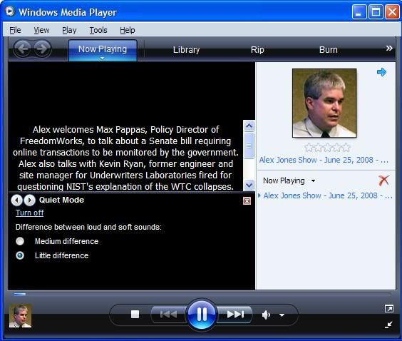Turn off Quiet Mode via the link
Viewport: 402px width, 341px height.
tap(29, 213)
